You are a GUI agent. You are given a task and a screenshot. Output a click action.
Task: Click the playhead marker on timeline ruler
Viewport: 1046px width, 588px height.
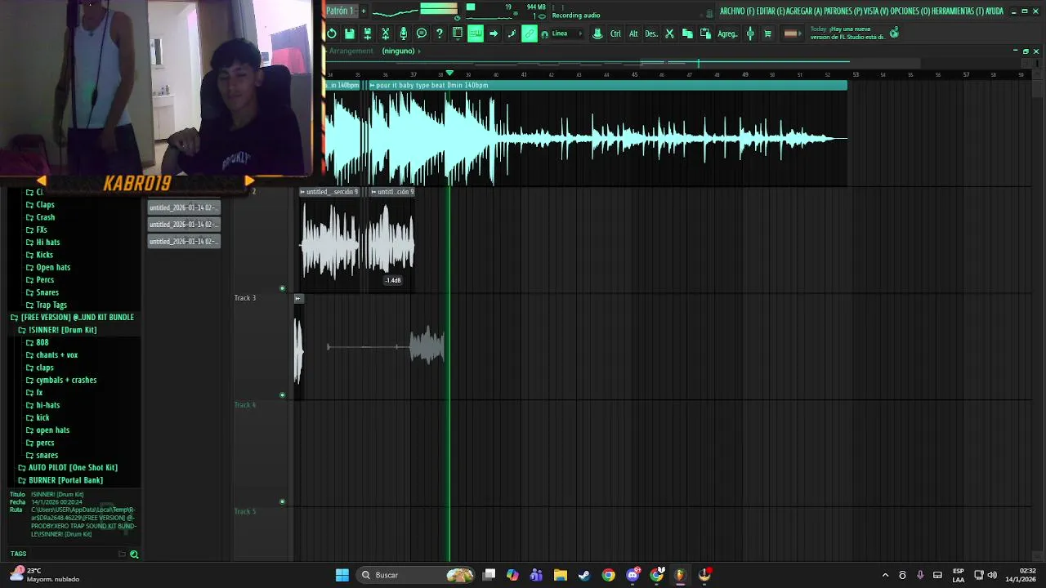tap(449, 73)
